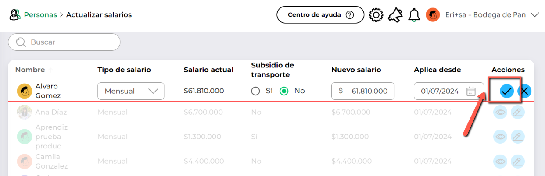The image size is (545, 176).
Task: Cancel editing with the X icon
Action: pyautogui.click(x=524, y=91)
